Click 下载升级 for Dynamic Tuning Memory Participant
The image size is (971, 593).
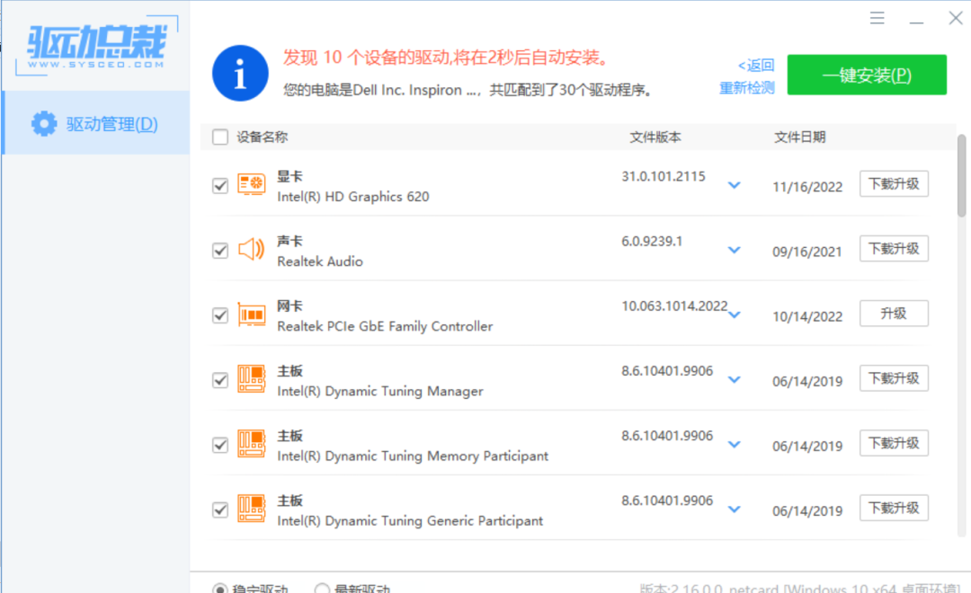894,443
